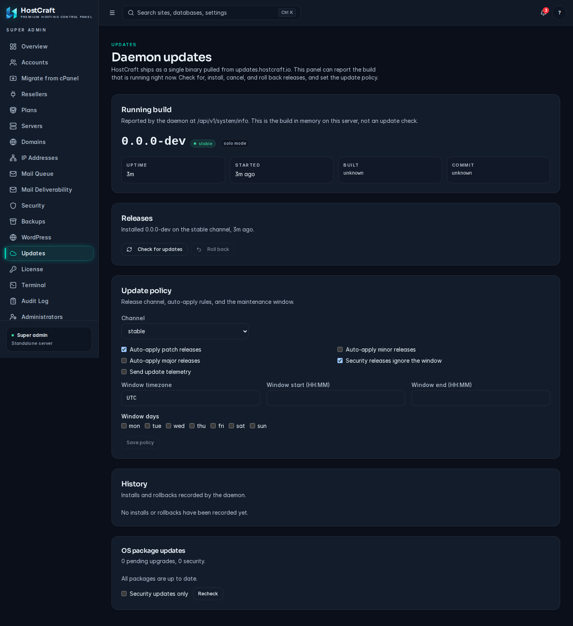Click the Window end (HH:MM) field
The width and height of the screenshot is (573, 626).
click(481, 398)
